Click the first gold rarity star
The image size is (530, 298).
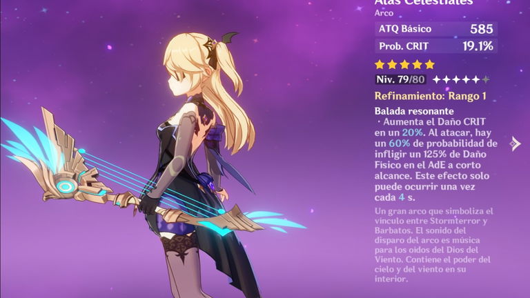pyautogui.click(x=380, y=64)
